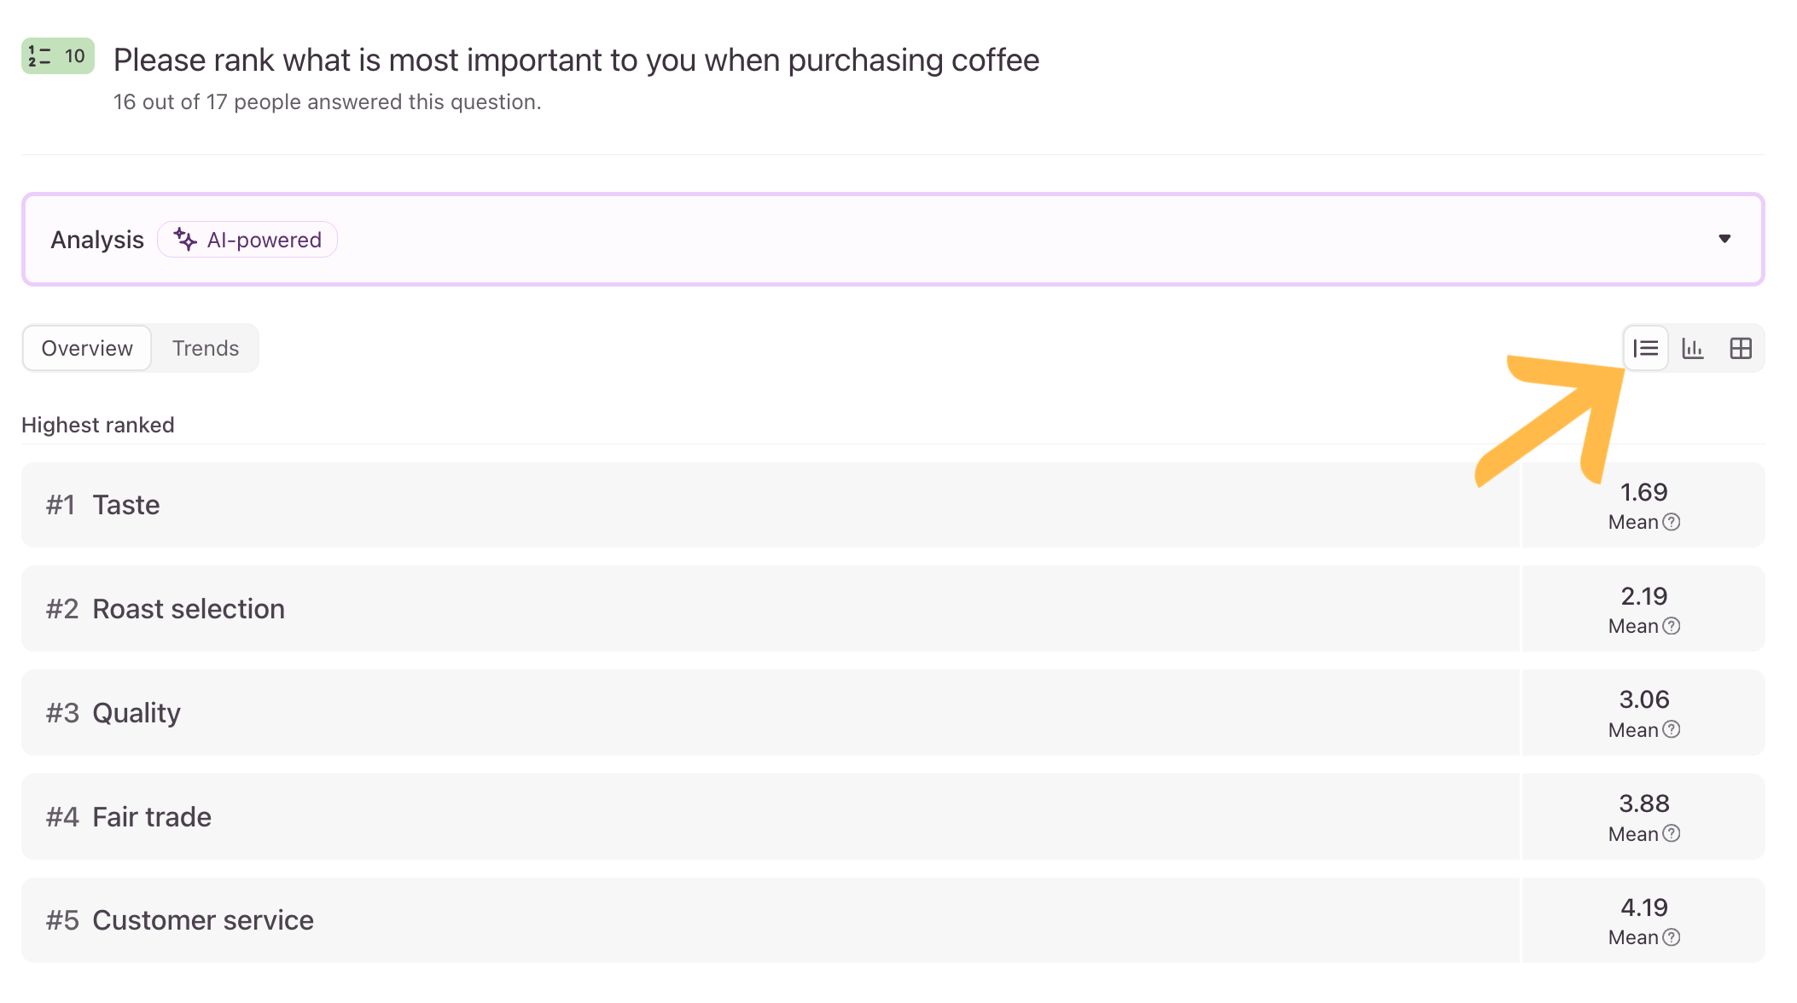
Task: Click the Analysis panel header label
Action: pos(97,240)
